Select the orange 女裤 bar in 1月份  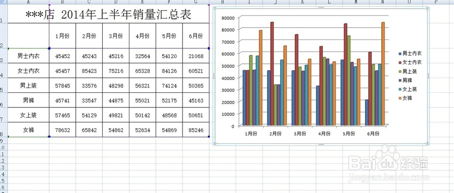point(261,78)
